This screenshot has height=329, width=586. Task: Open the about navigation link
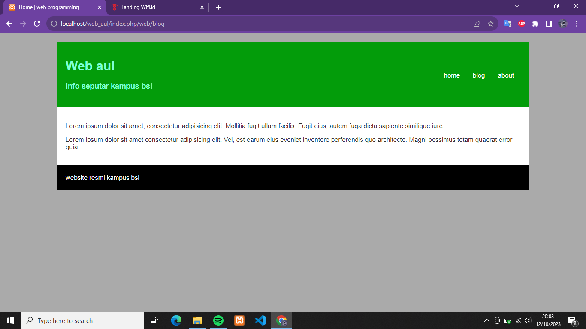(x=506, y=75)
